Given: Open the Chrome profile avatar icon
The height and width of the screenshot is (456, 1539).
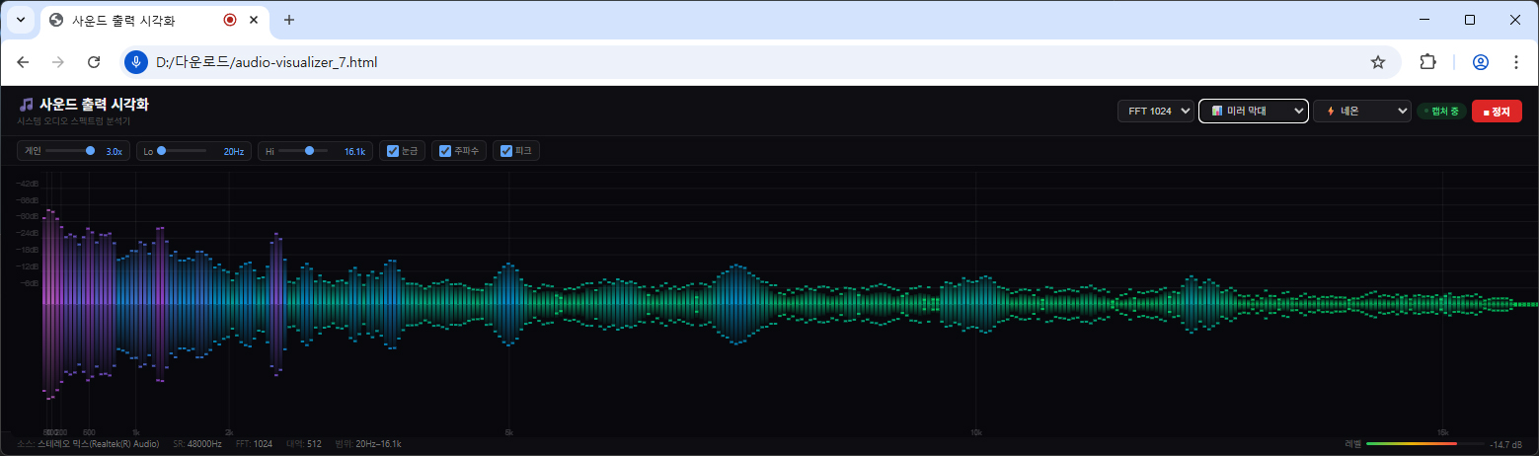Looking at the screenshot, I should 1480,62.
